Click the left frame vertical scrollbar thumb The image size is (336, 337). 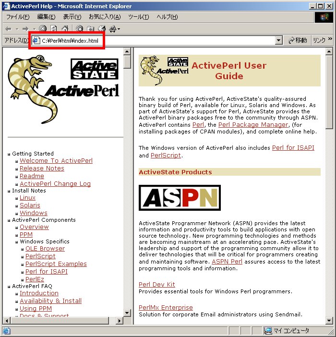tap(127, 61)
